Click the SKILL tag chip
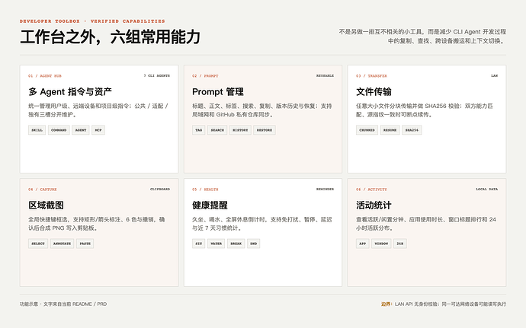 pos(37,130)
